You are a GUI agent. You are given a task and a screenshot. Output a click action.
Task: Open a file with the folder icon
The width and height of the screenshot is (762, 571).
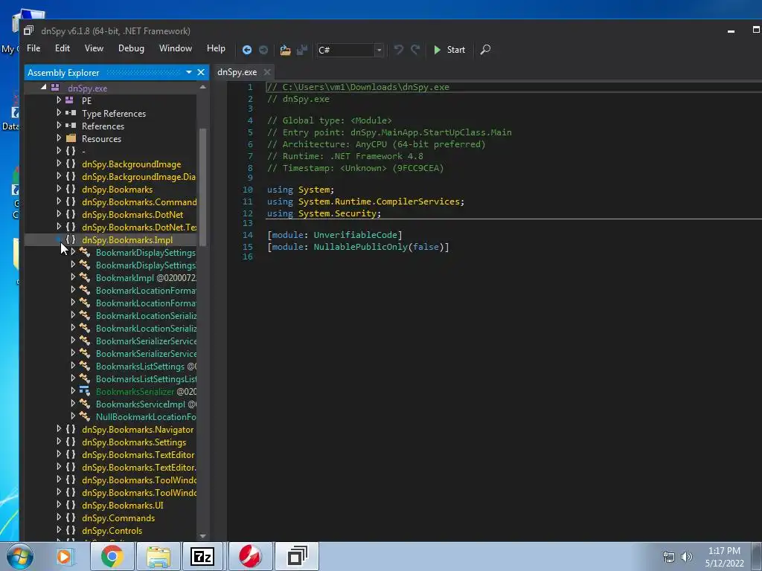click(x=285, y=50)
